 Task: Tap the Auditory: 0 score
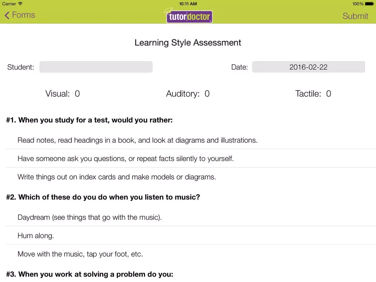pos(188,94)
